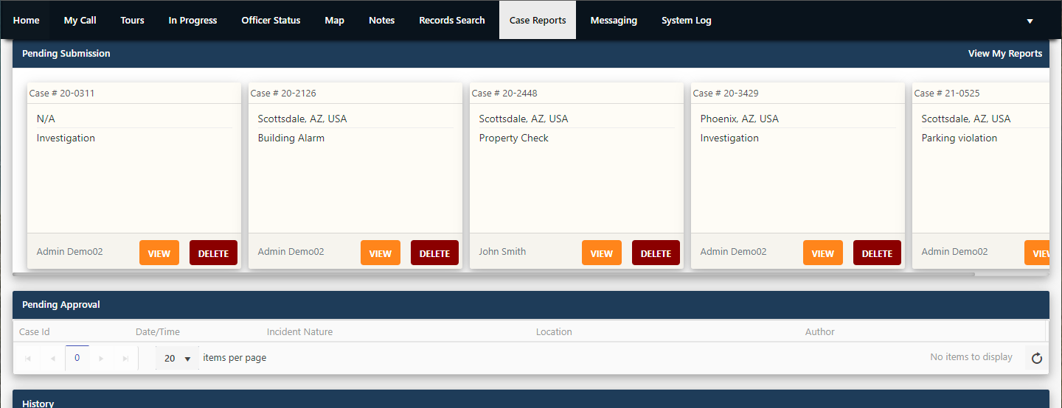Screen dimensions: 1062x408
Task: Click Building Alarm incident text
Action: pos(291,138)
